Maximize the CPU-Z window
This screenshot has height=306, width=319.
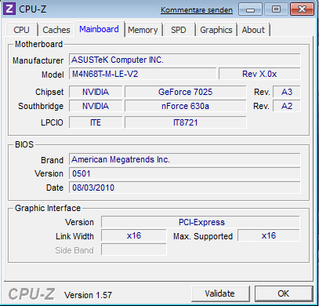(276, 9)
